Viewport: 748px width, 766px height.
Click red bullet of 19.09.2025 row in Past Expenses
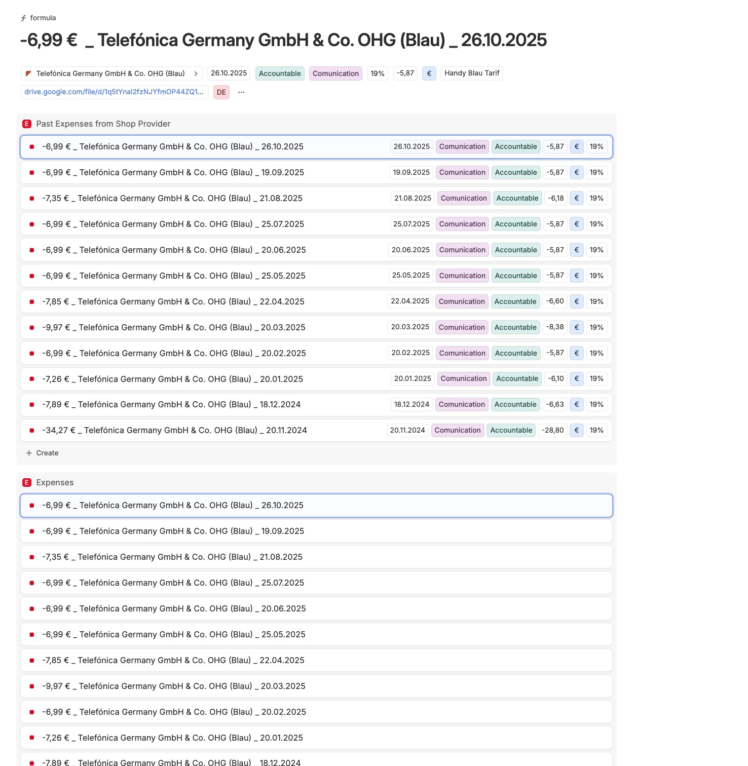click(x=32, y=173)
